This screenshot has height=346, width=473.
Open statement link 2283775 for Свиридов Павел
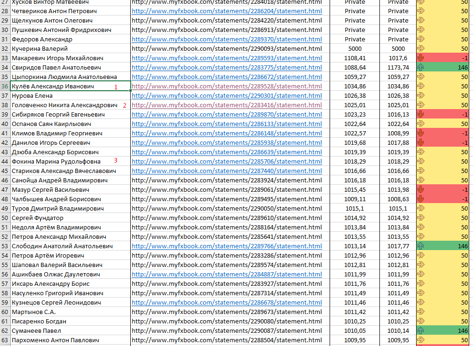point(227,67)
